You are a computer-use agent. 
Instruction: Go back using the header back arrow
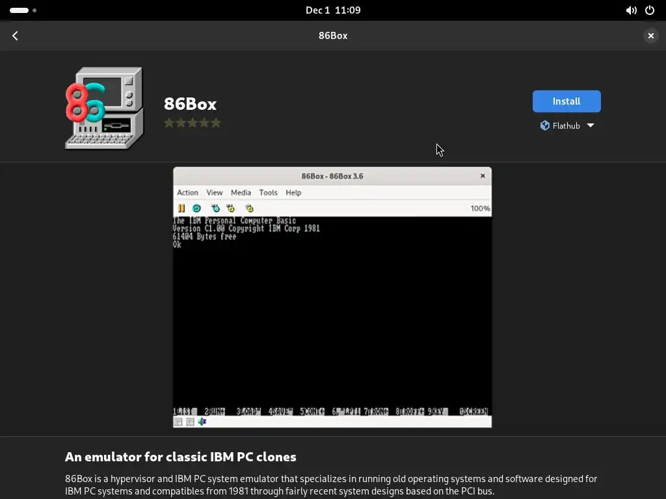pos(16,36)
